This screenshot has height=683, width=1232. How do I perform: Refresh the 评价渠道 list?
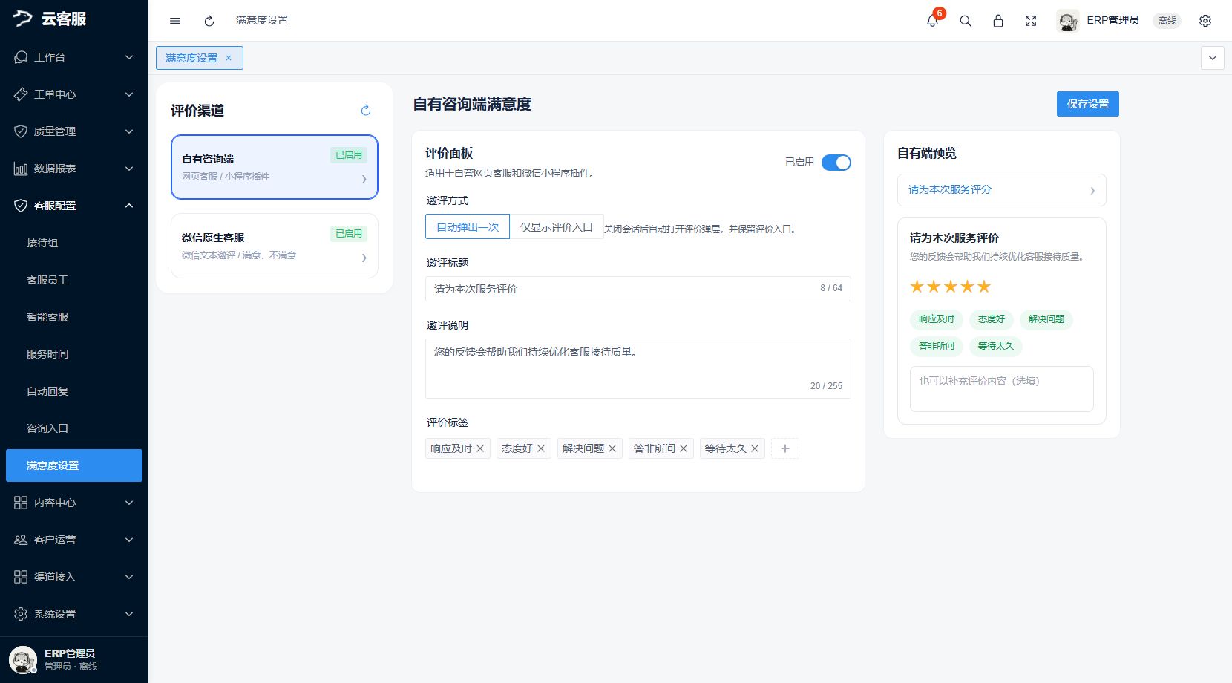pos(366,111)
